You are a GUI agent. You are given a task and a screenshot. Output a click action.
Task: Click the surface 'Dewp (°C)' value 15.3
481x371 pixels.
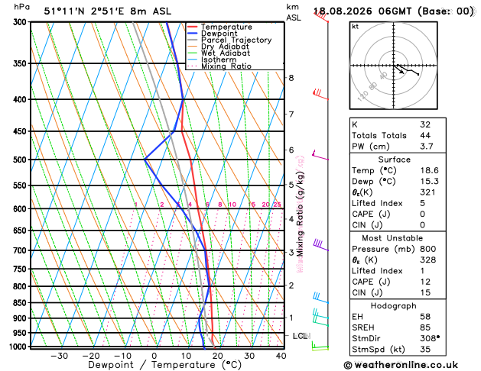[x=429, y=182]
